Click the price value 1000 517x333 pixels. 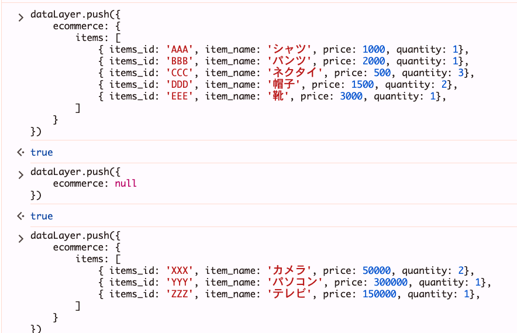click(x=374, y=50)
